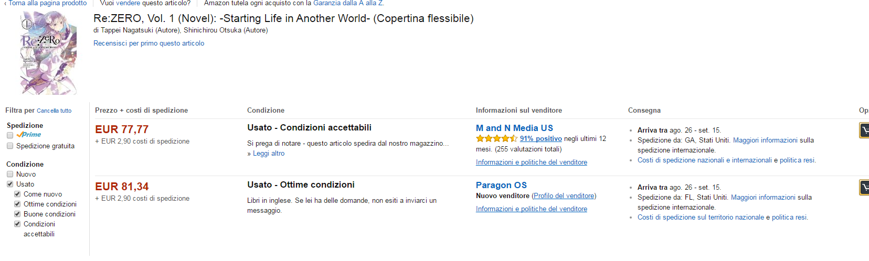Image resolution: width=869 pixels, height=261 pixels.
Task: Uncheck the Come nuovo checkbox
Action: (17, 194)
